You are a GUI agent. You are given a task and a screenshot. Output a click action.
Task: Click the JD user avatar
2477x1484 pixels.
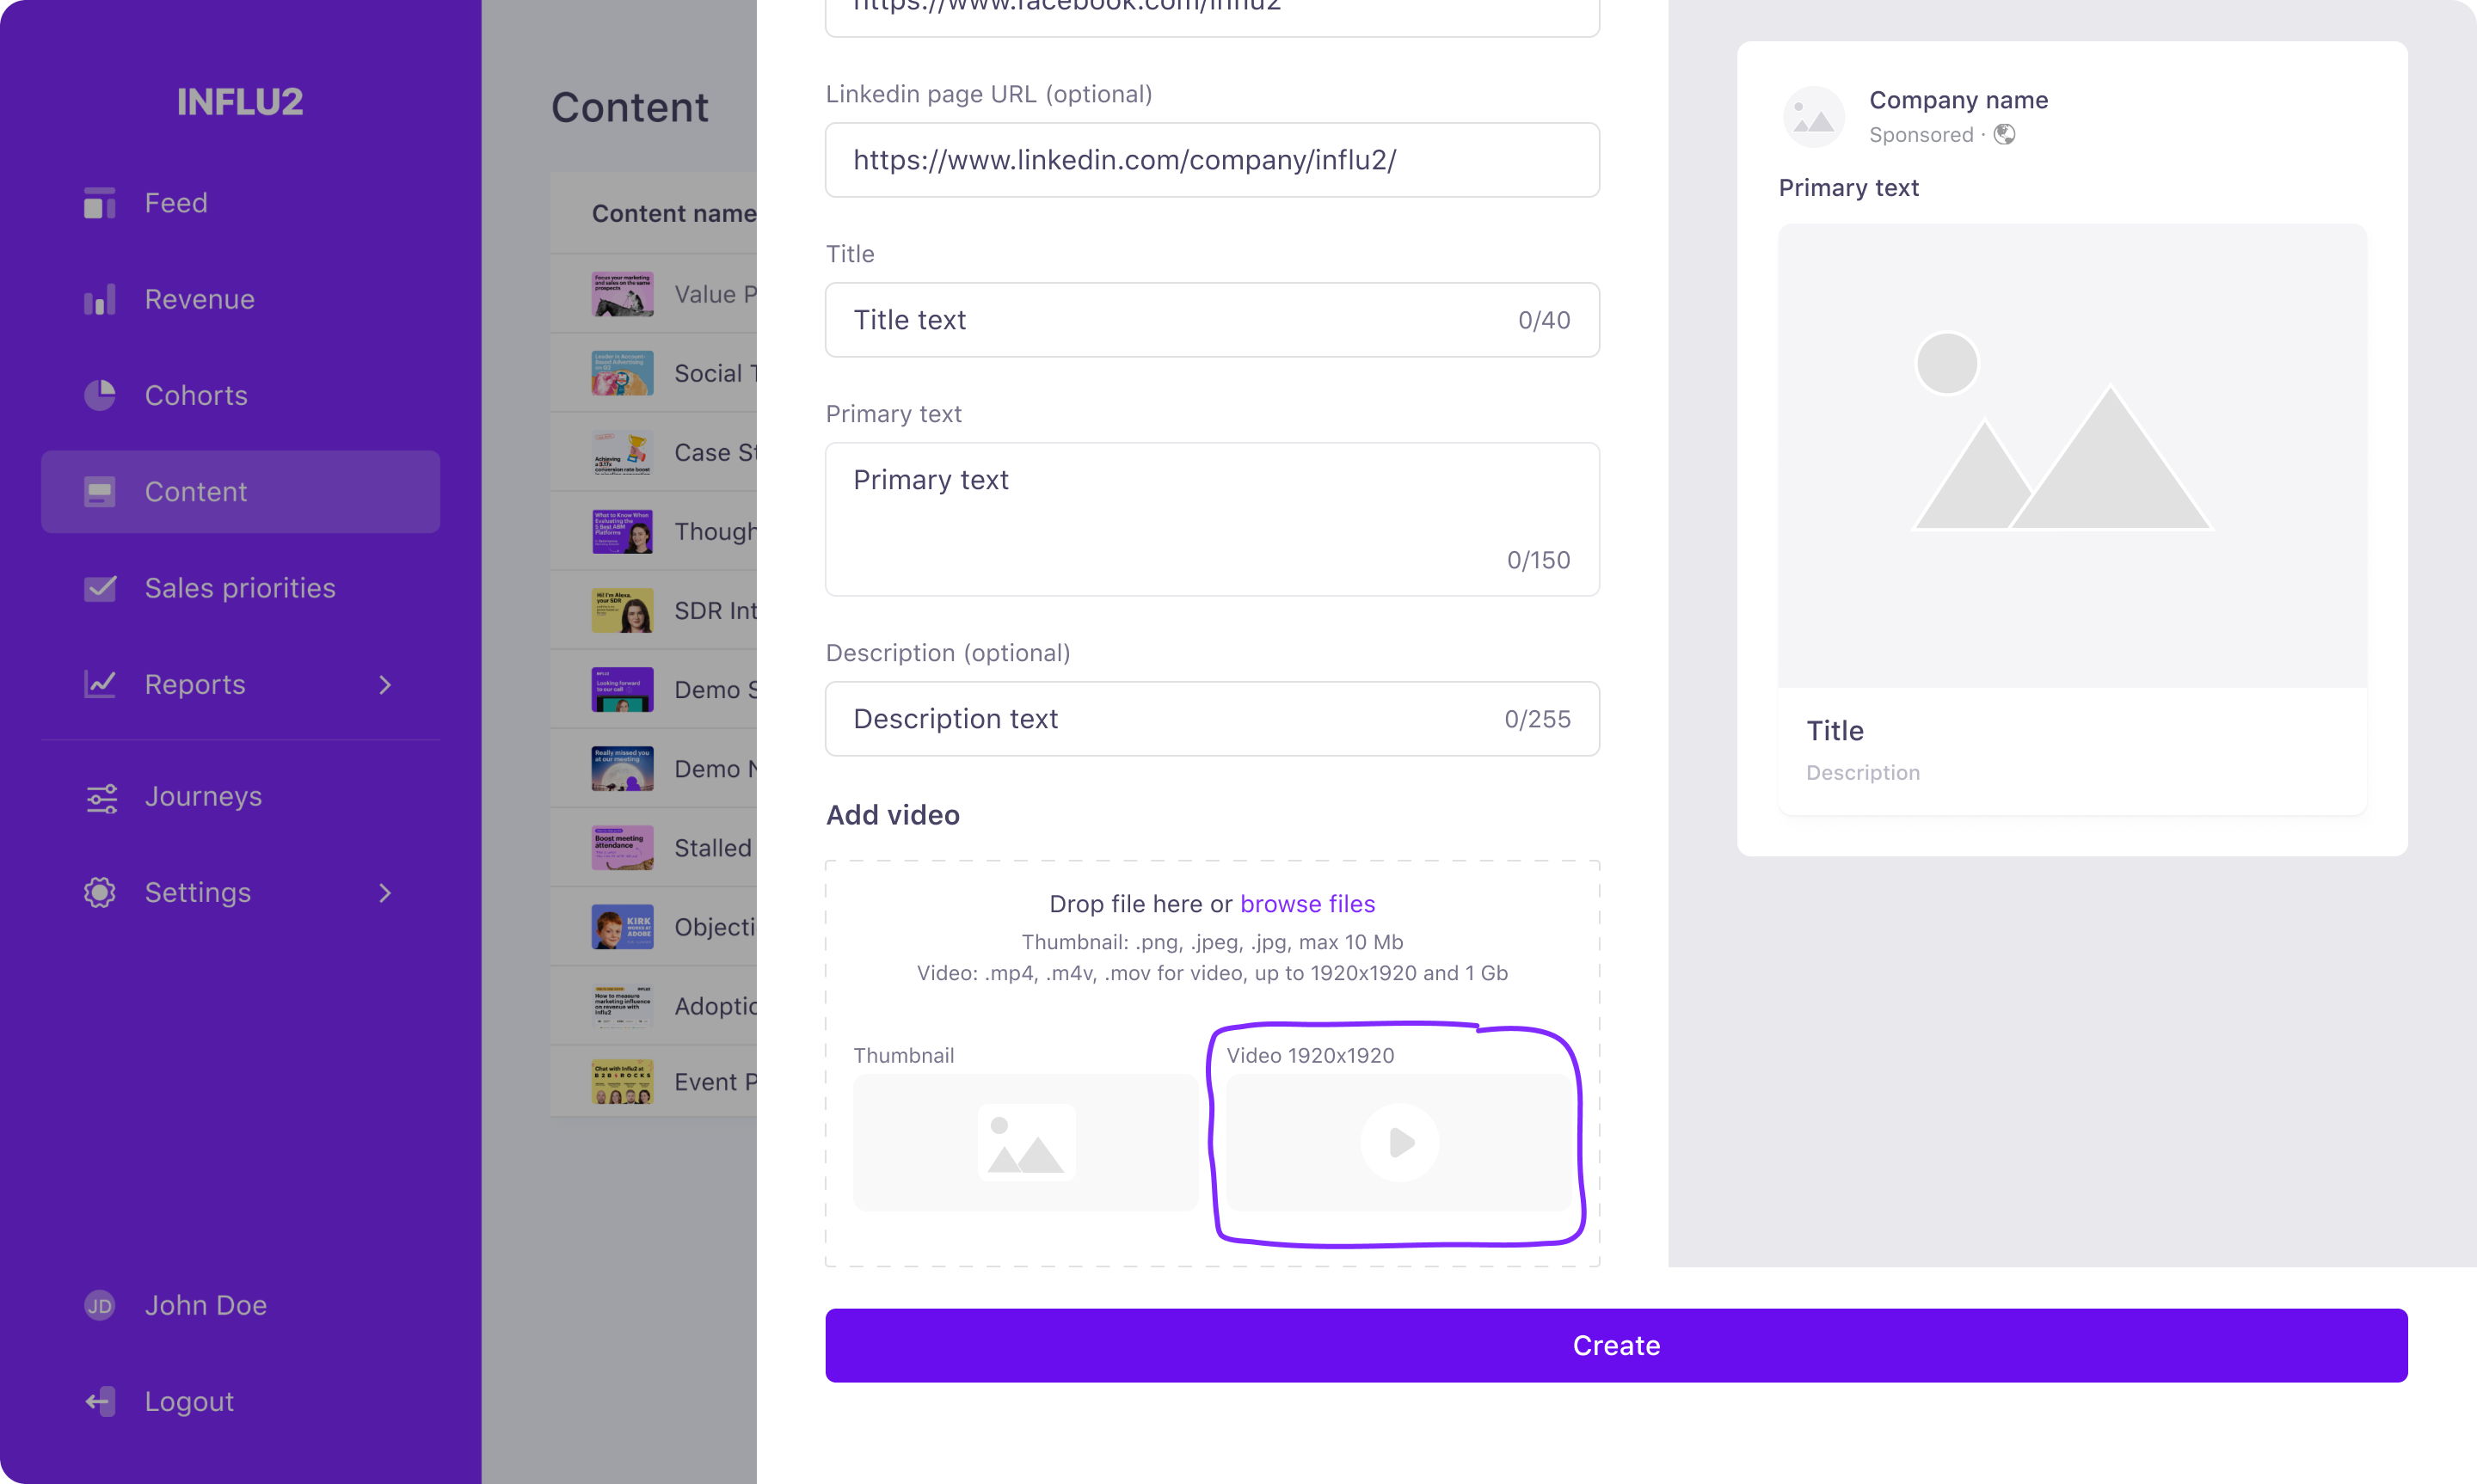(99, 1305)
